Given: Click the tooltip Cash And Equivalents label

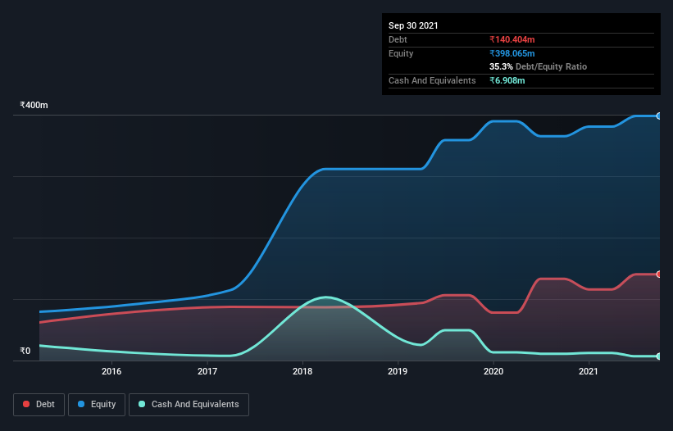Looking at the screenshot, I should pyautogui.click(x=432, y=80).
